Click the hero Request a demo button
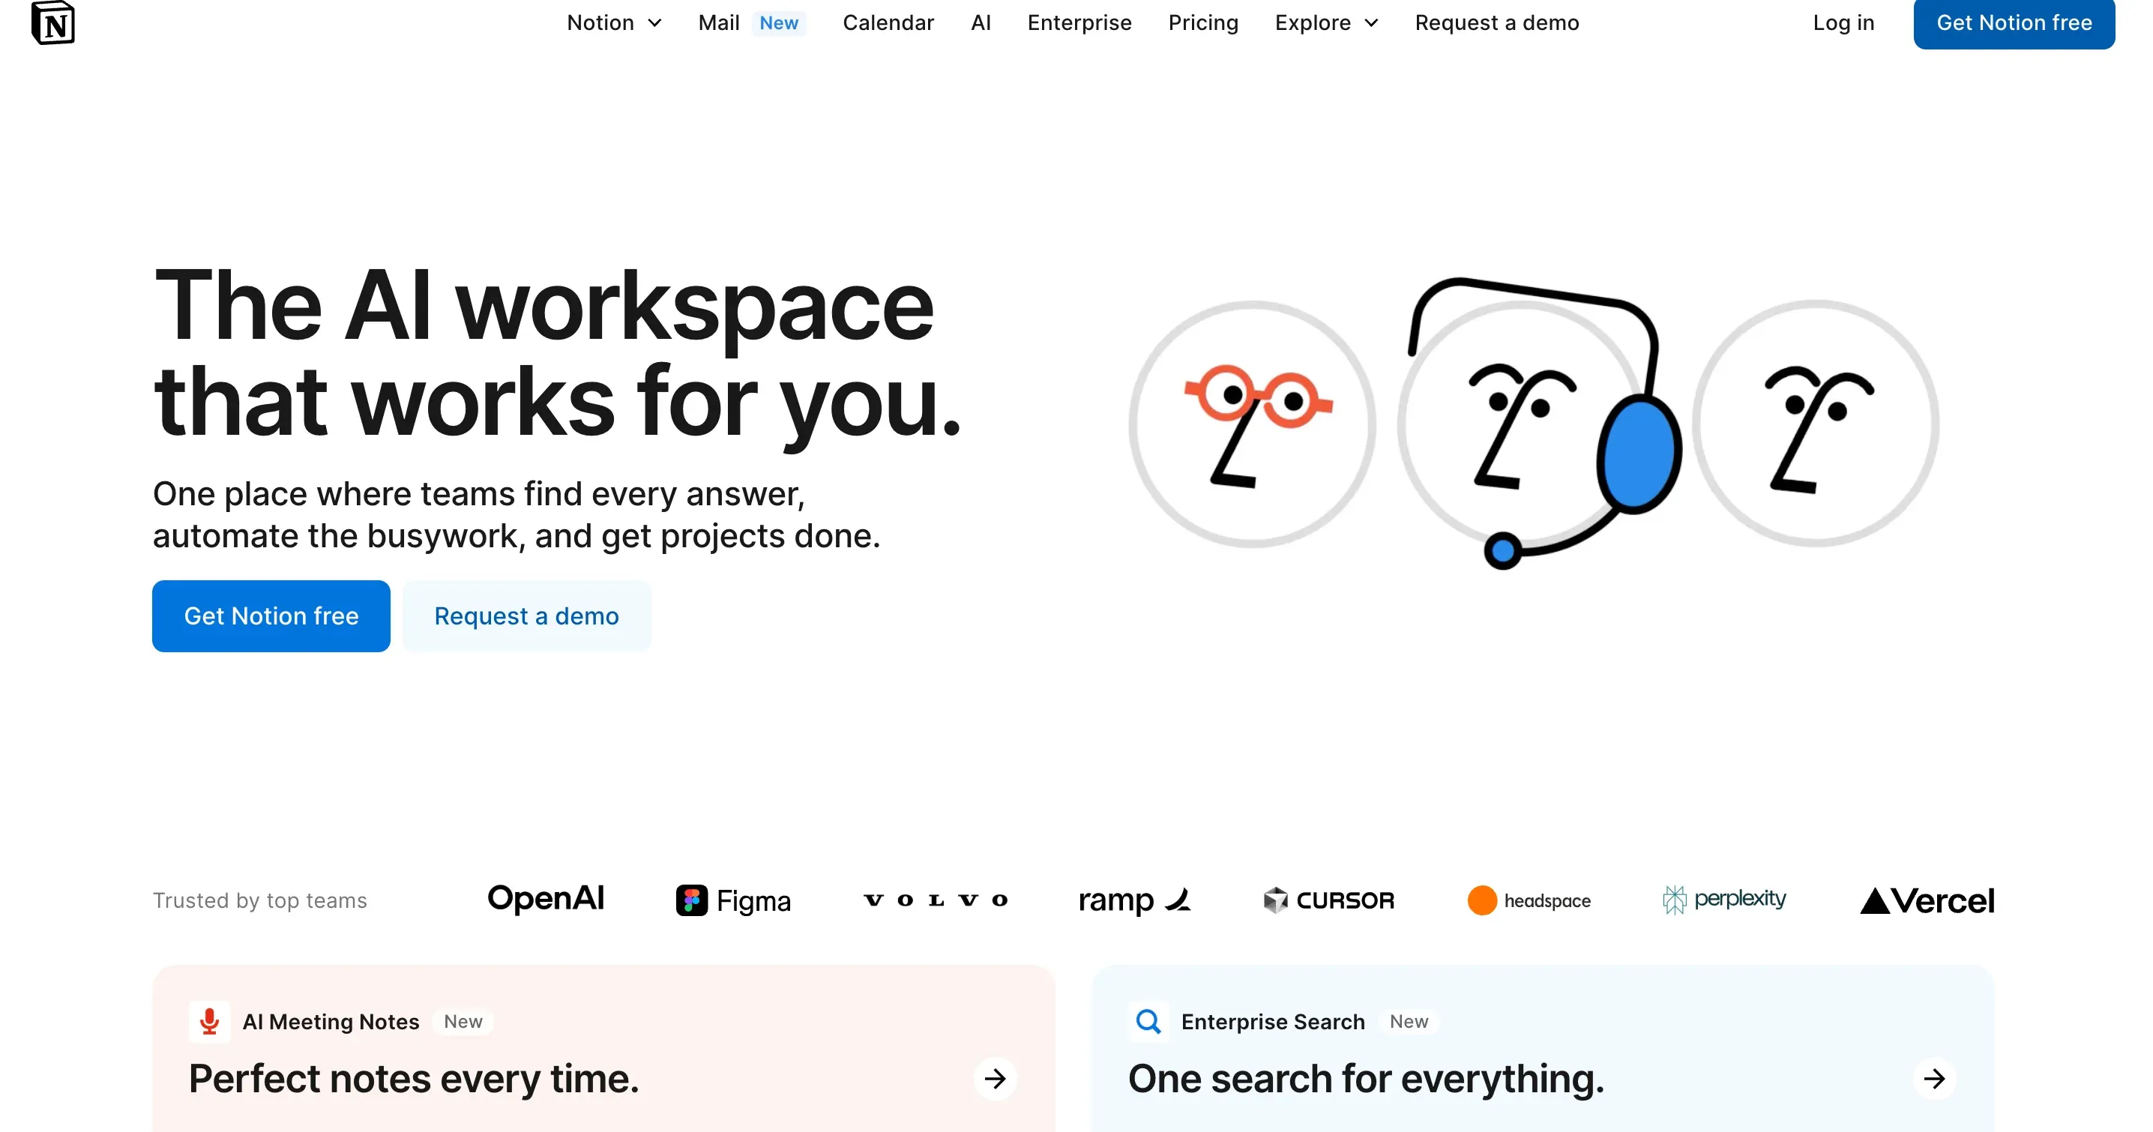The height and width of the screenshot is (1132, 2153). [526, 616]
